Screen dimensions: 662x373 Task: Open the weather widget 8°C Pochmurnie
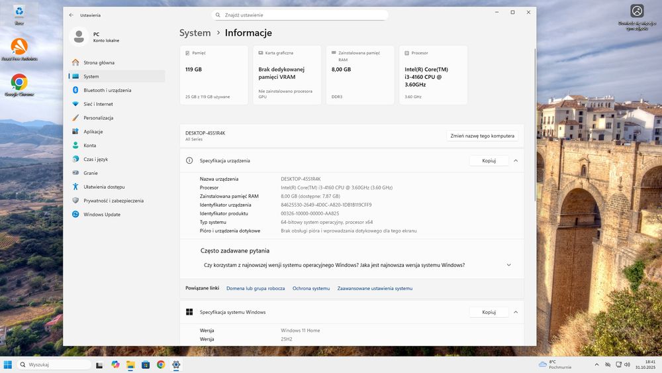[555, 364]
